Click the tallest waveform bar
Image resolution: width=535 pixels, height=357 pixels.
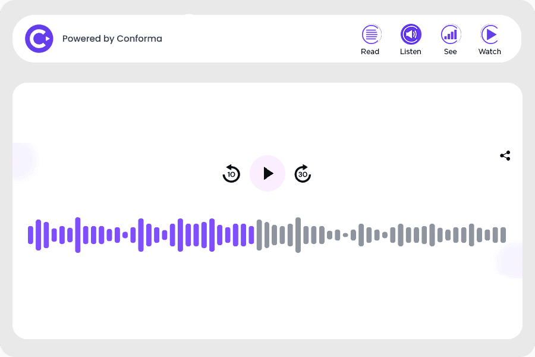pos(297,234)
